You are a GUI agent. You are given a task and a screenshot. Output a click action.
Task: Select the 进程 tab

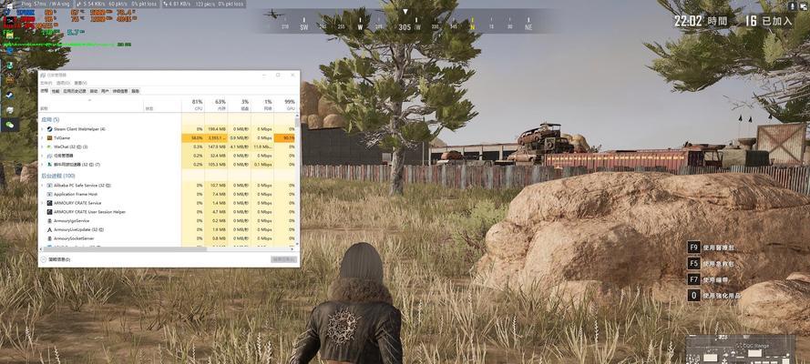point(45,91)
